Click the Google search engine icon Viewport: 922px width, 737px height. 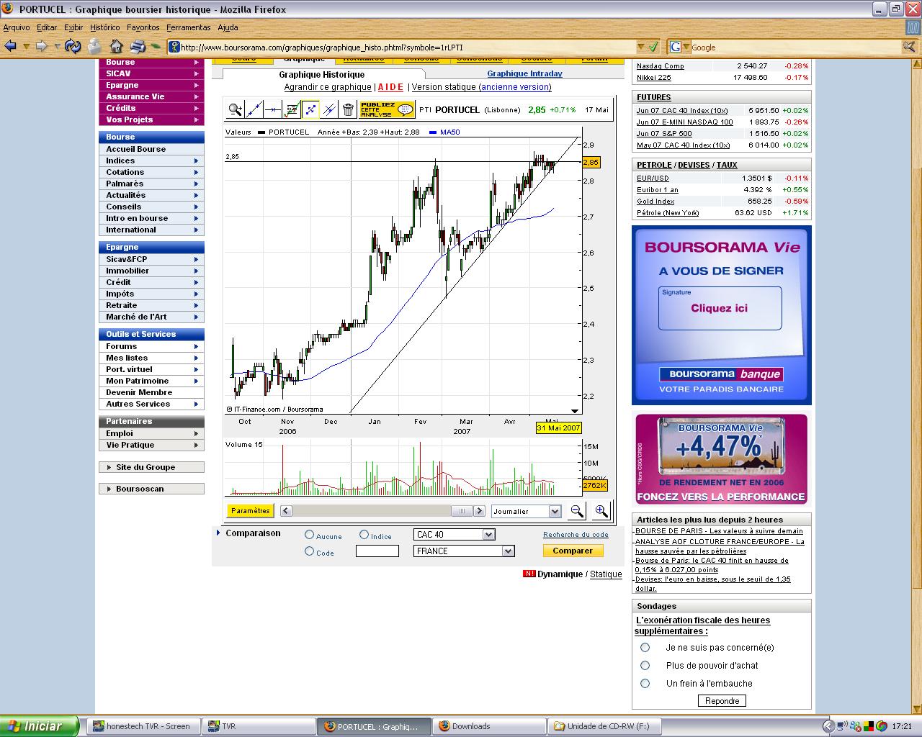tap(675, 47)
